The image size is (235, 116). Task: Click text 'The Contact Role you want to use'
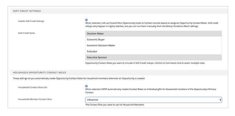(x=115, y=105)
